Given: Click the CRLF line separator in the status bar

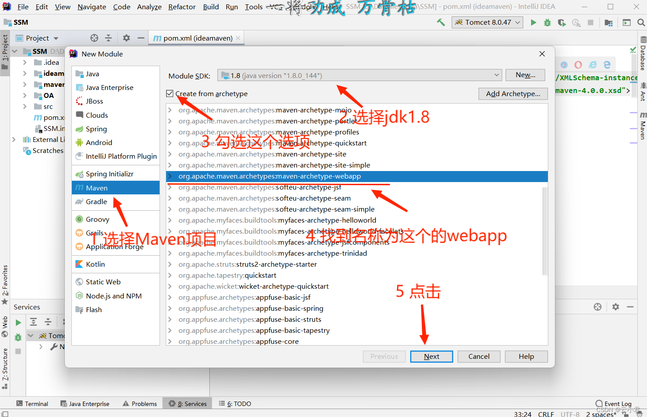Looking at the screenshot, I should point(546,414).
